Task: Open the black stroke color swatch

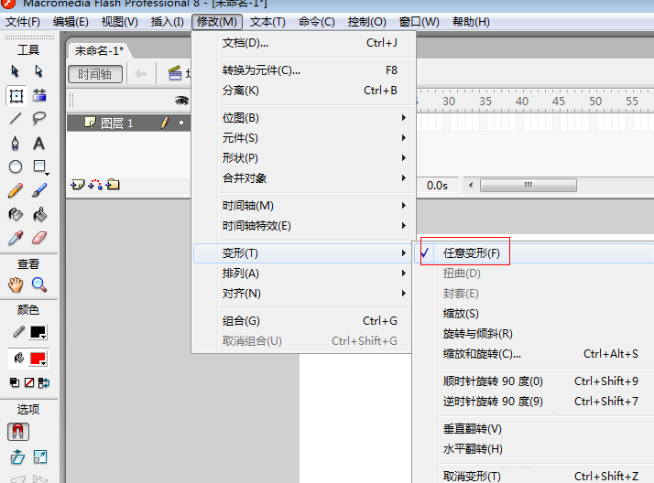Action: tap(38, 332)
